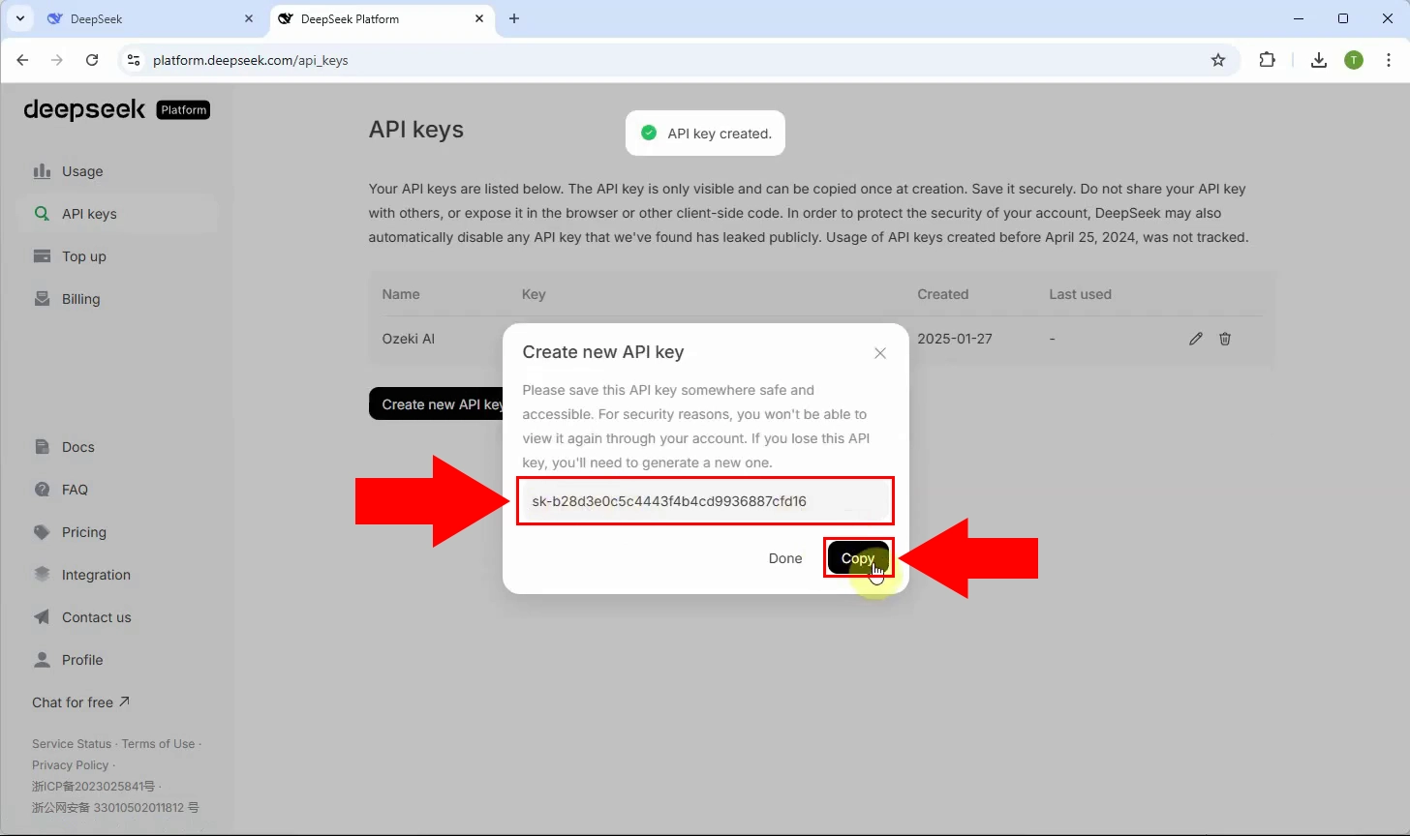Click the Pricing tag icon
Image resolution: width=1410 pixels, height=836 pixels.
(42, 532)
